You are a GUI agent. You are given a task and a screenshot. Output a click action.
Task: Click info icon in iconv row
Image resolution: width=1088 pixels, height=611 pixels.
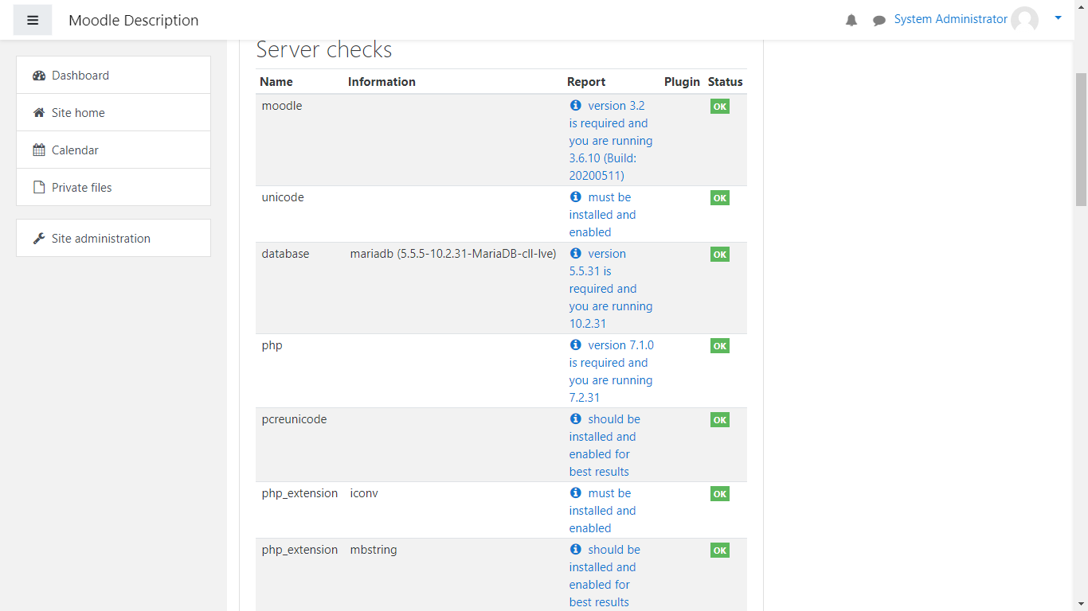[576, 492]
